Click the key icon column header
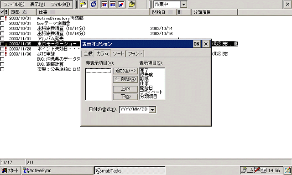The width and height of the screenshot is (292, 175). (x=179, y=12)
